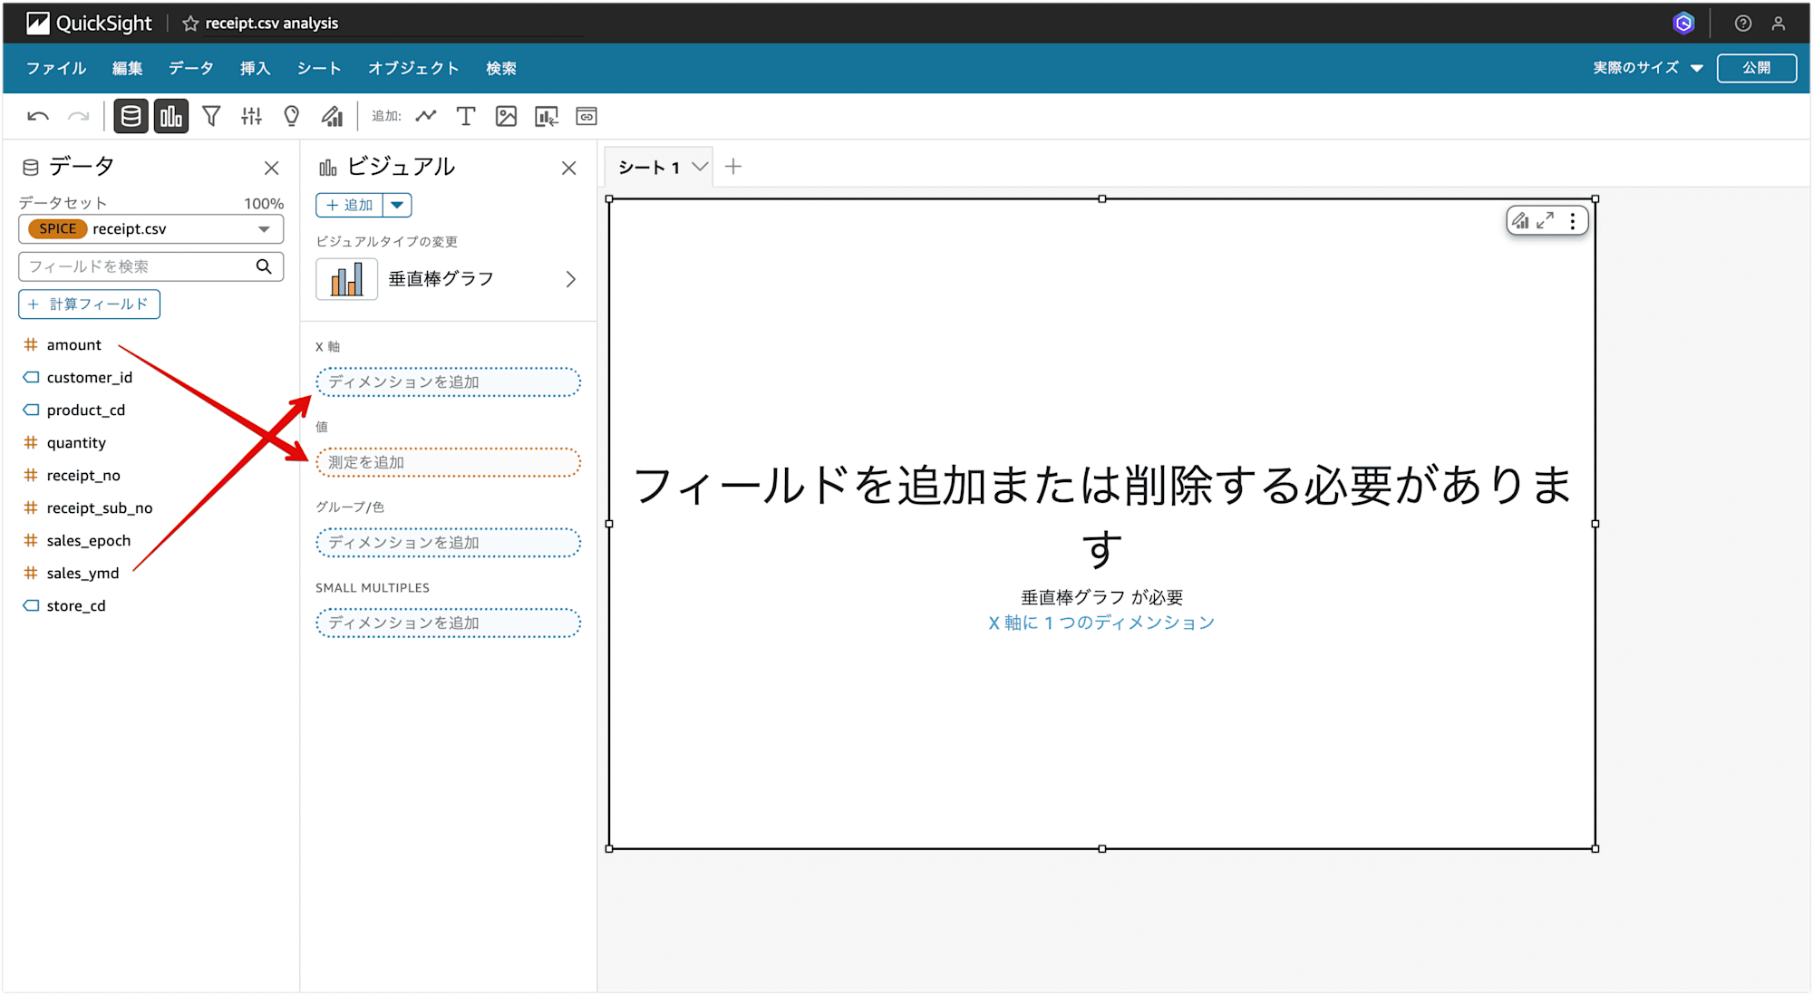Click the + 計算フィールド button

pos(89,304)
